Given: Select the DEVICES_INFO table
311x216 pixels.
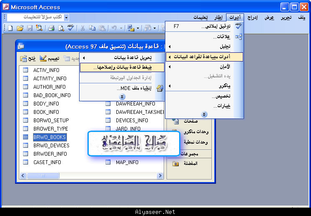Looking at the screenshot, I should click(132, 121).
